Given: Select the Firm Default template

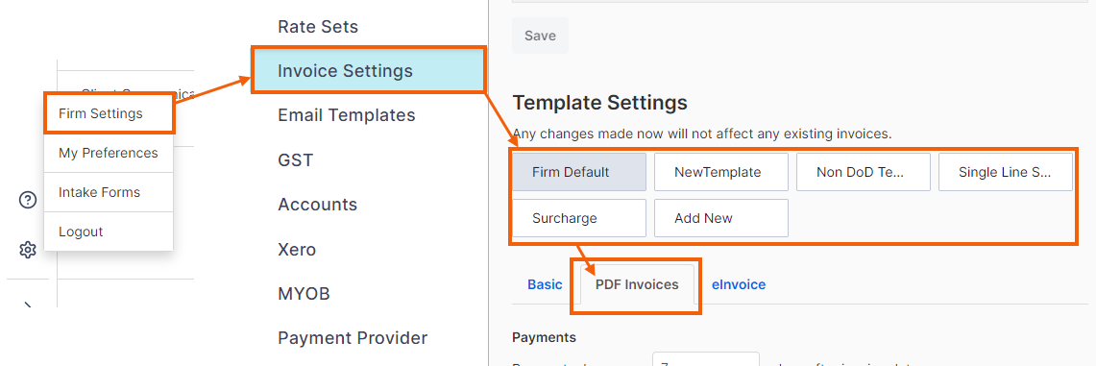Looking at the screenshot, I should point(579,172).
